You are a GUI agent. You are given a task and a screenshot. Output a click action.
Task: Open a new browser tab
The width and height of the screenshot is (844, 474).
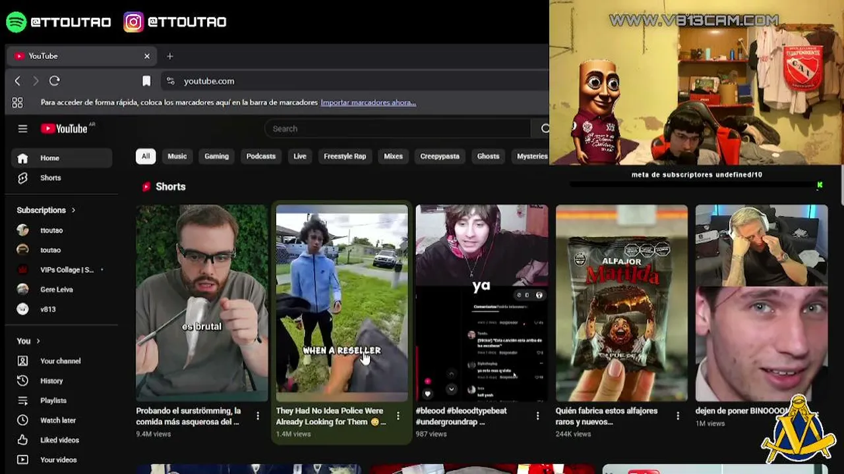point(169,56)
